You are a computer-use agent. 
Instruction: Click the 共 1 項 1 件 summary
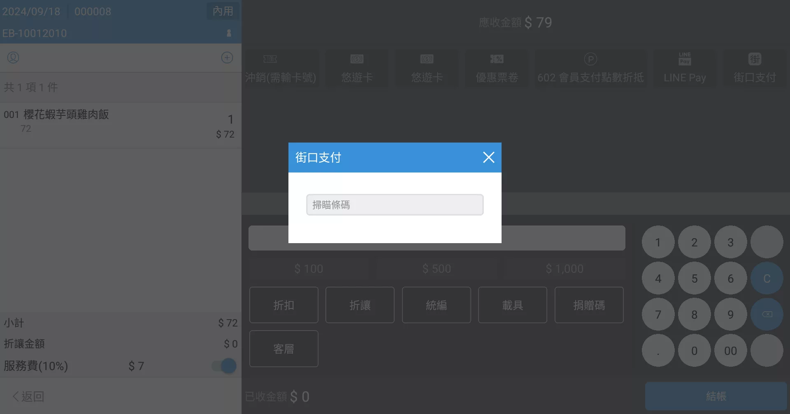(31, 87)
